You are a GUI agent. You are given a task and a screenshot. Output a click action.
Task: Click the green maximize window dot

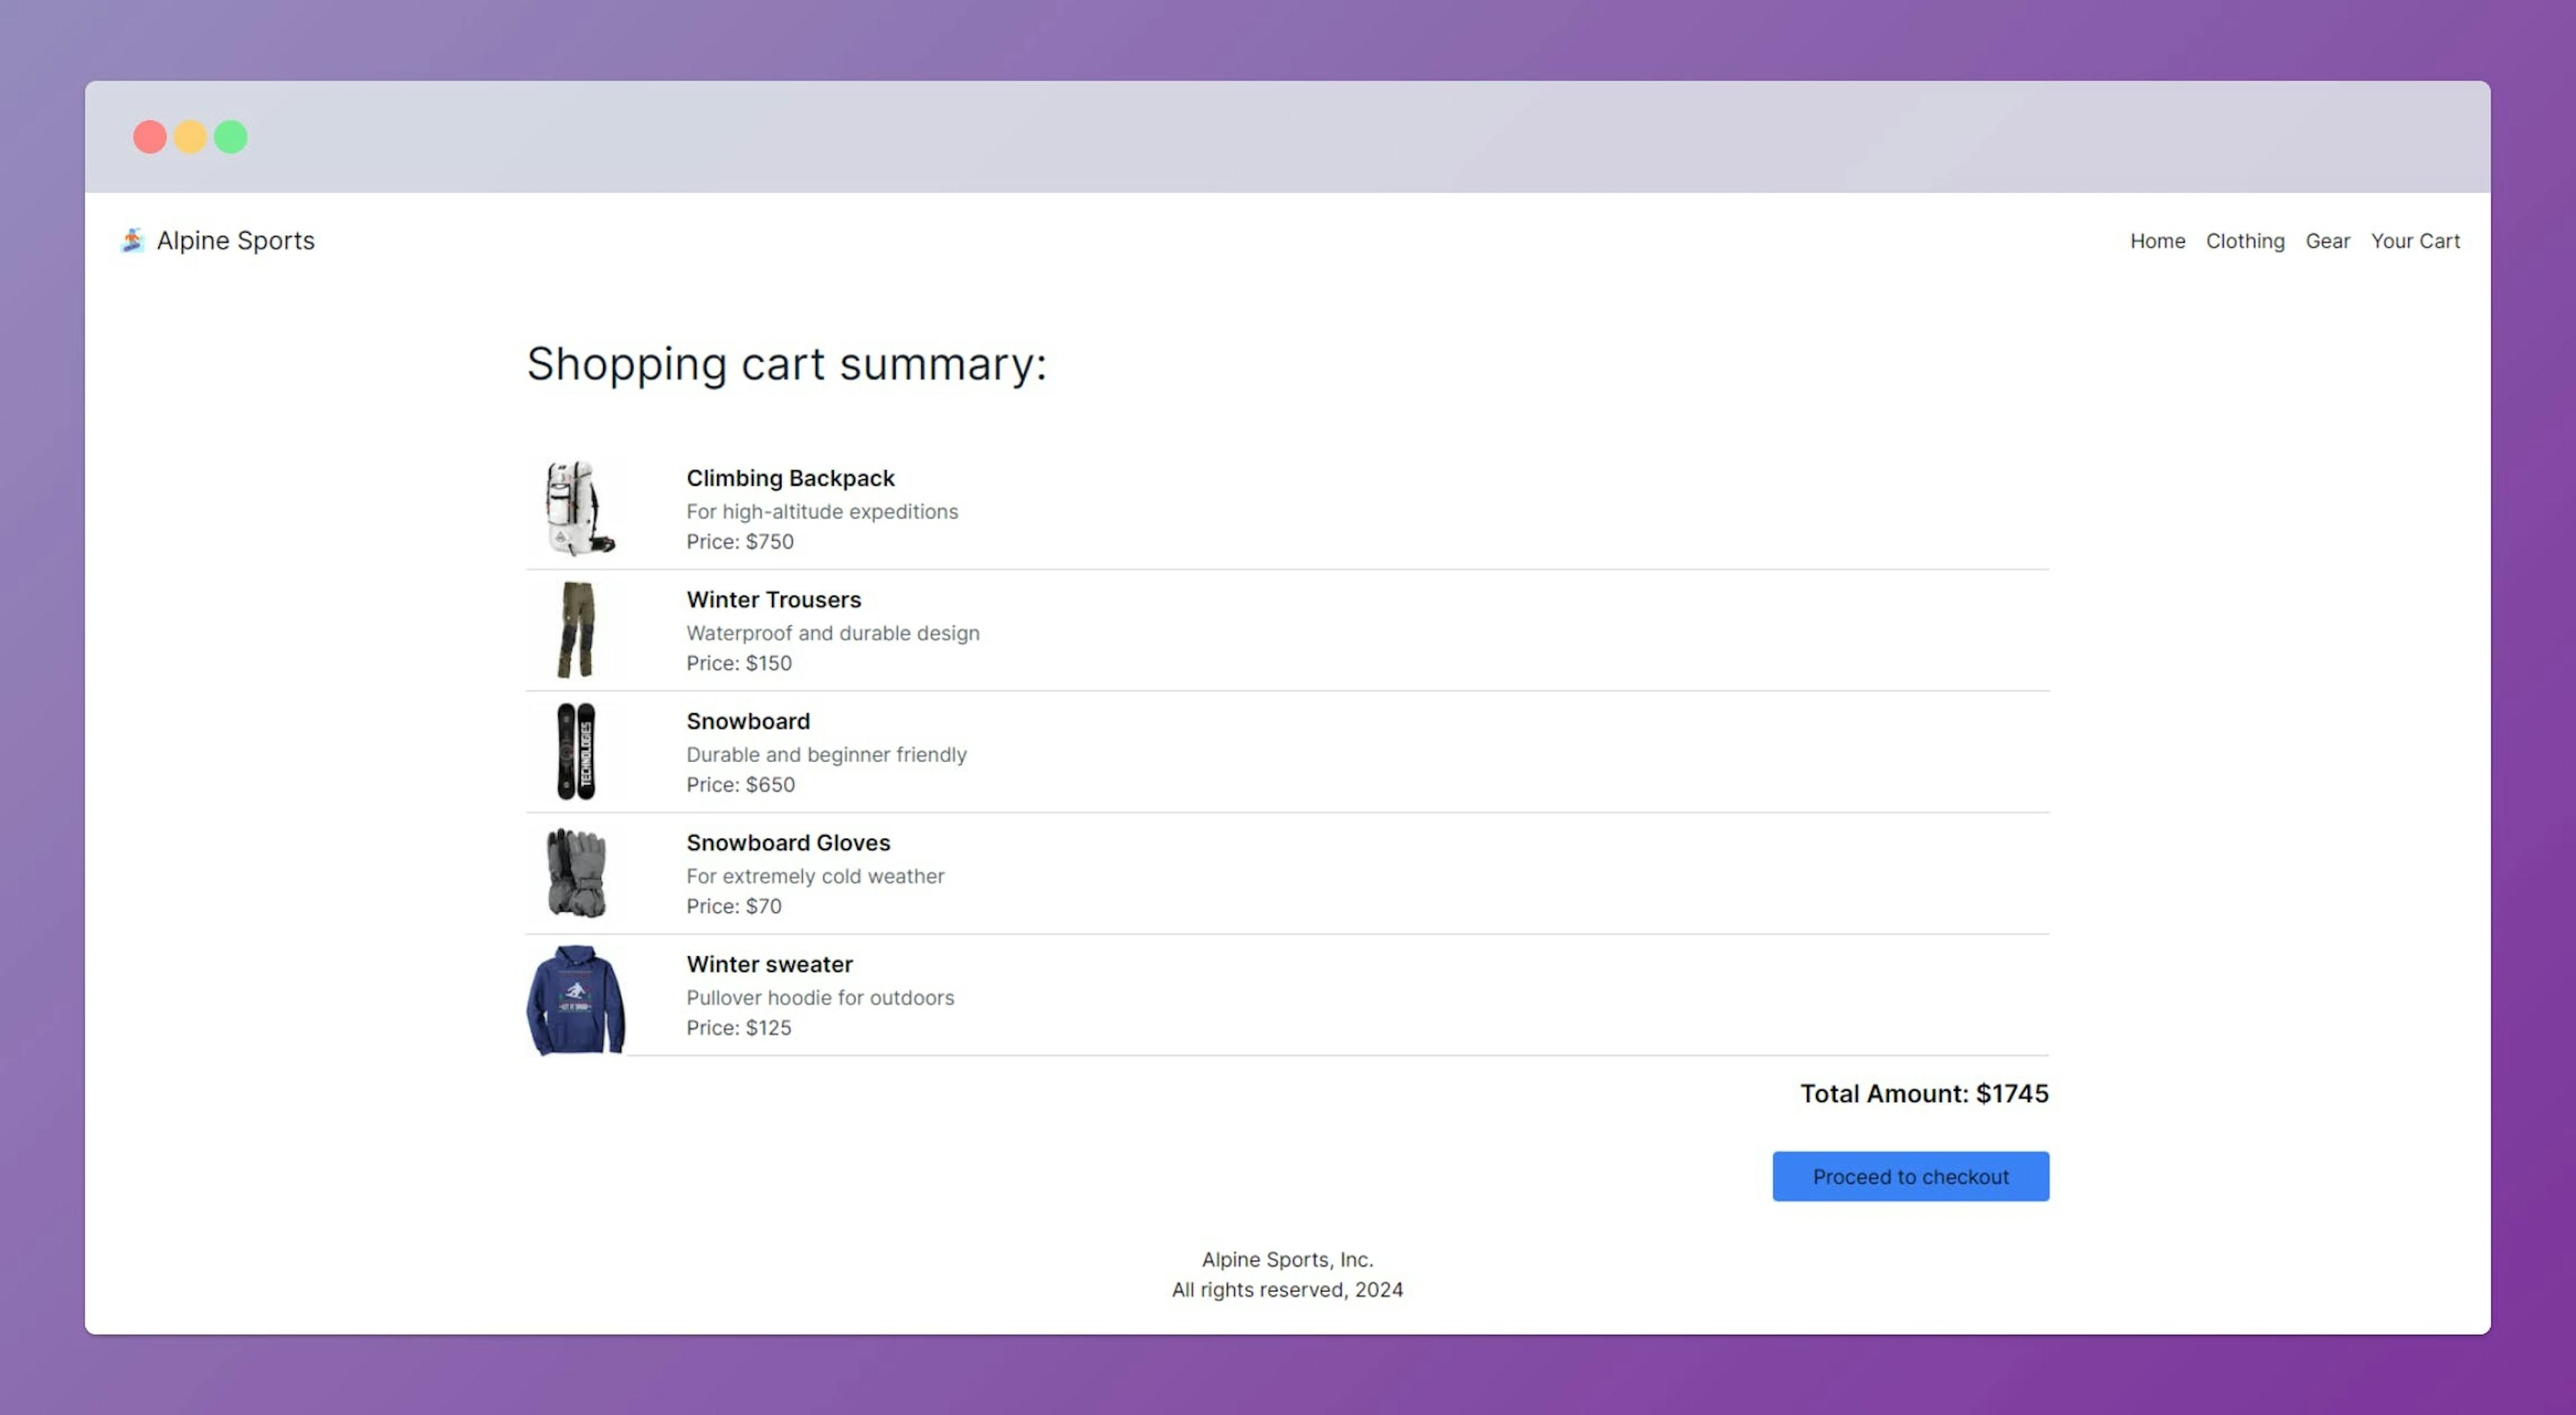231,137
